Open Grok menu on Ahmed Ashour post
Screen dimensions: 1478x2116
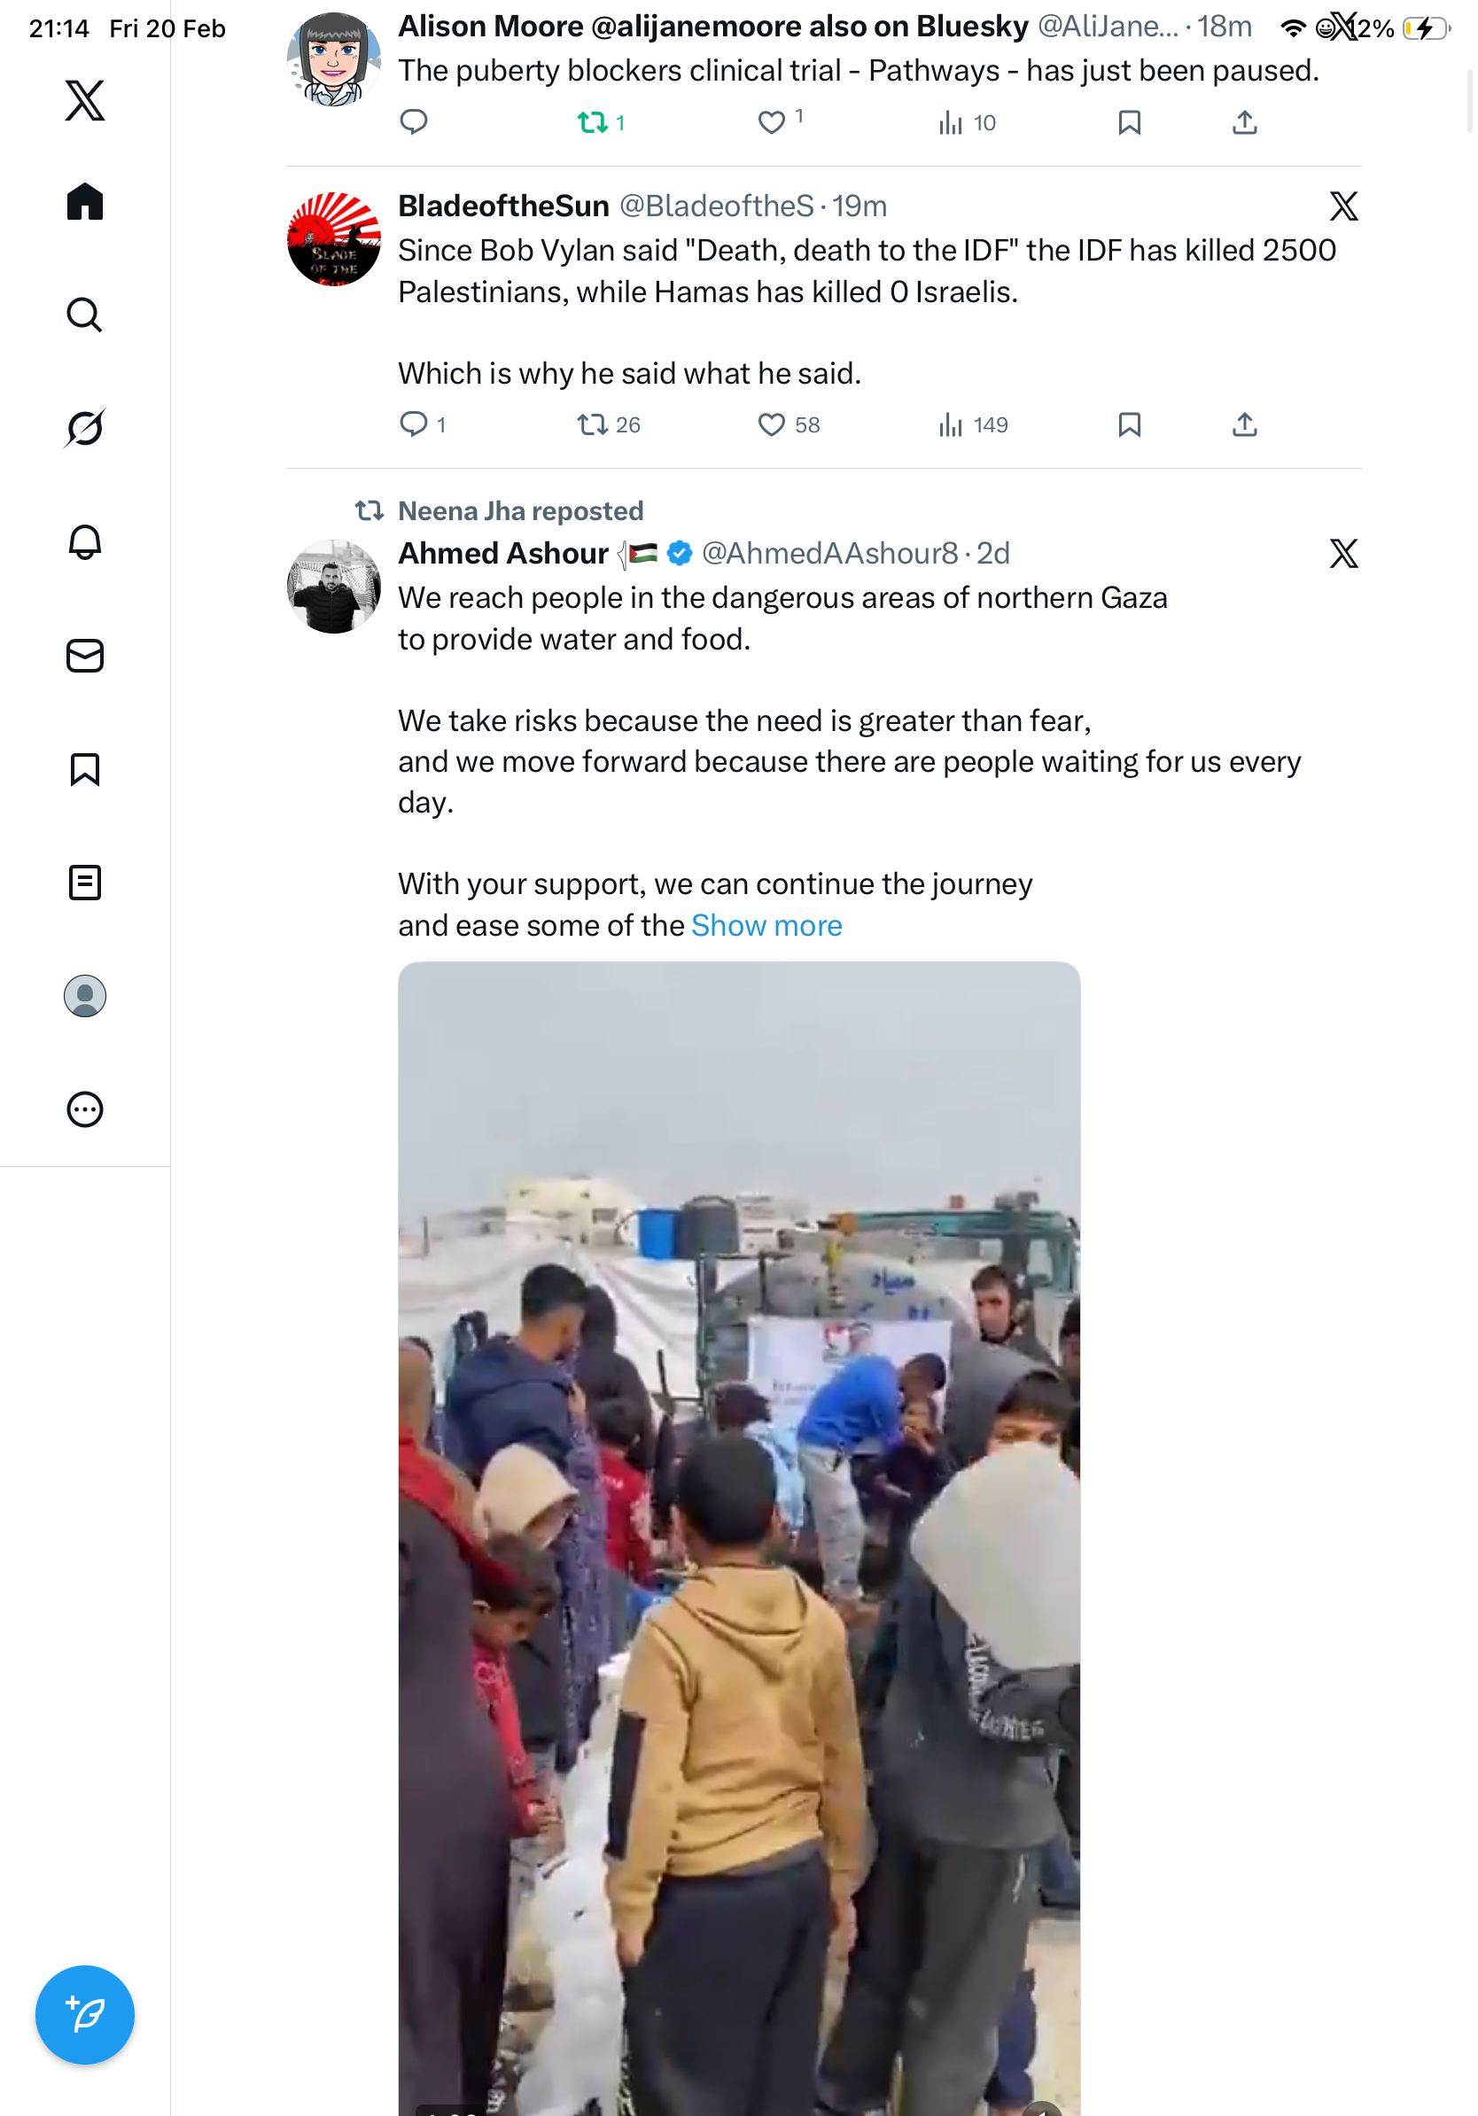coord(1343,554)
